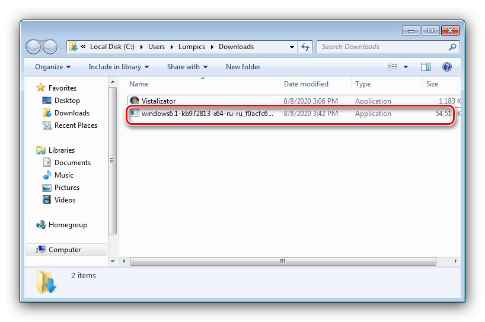The height and width of the screenshot is (322, 485).
Task: Open Recent Places in sidebar
Action: 76,125
